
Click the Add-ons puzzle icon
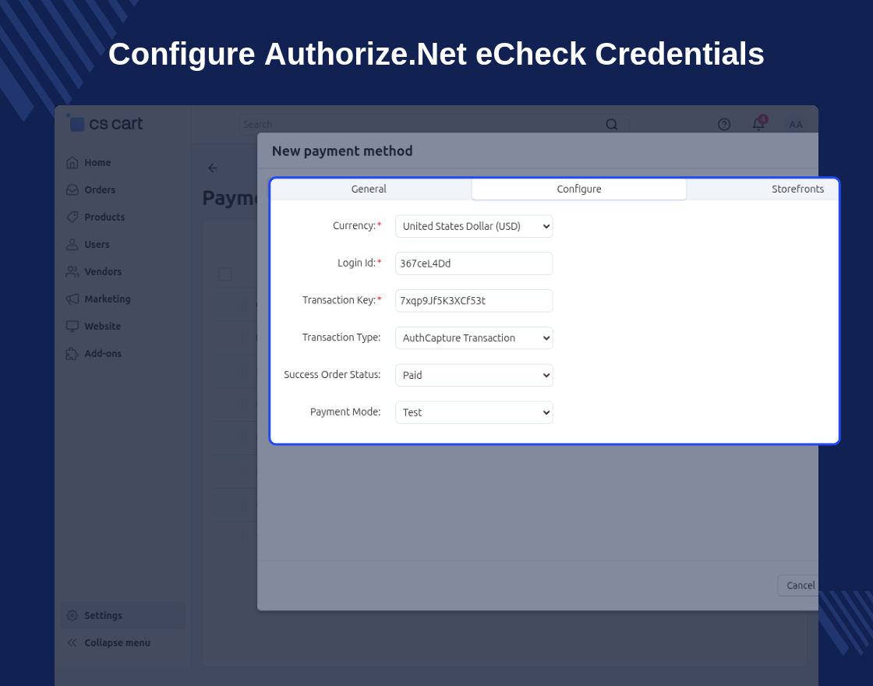pyautogui.click(x=72, y=354)
